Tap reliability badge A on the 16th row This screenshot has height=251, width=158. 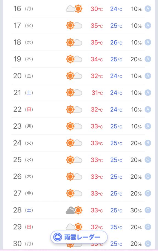coord(148,9)
